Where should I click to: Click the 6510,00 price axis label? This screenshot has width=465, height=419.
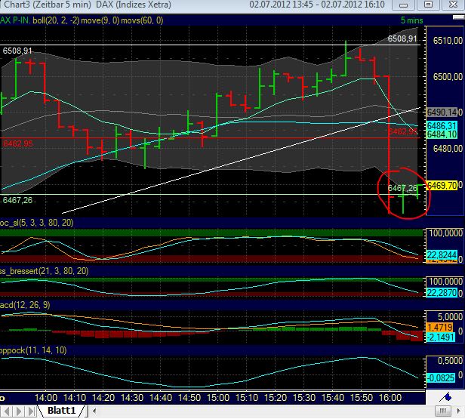[448, 41]
